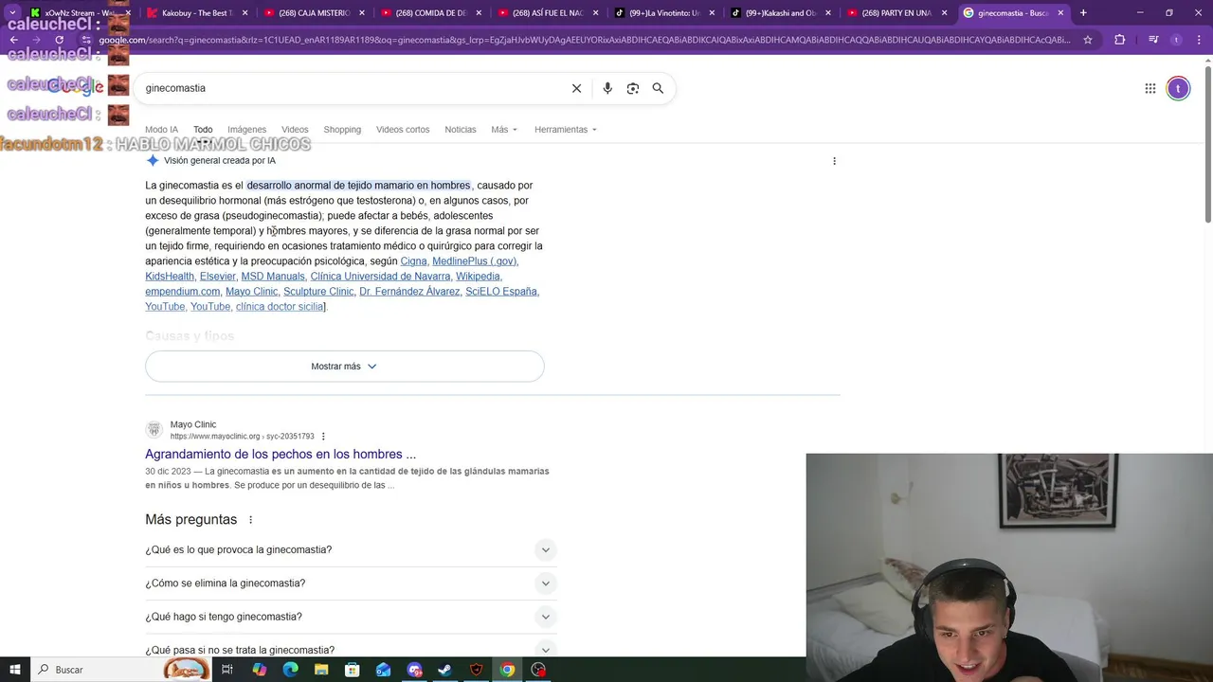The image size is (1213, 682).
Task: Open Clínica Universidad de Navarra link
Action: point(380,277)
